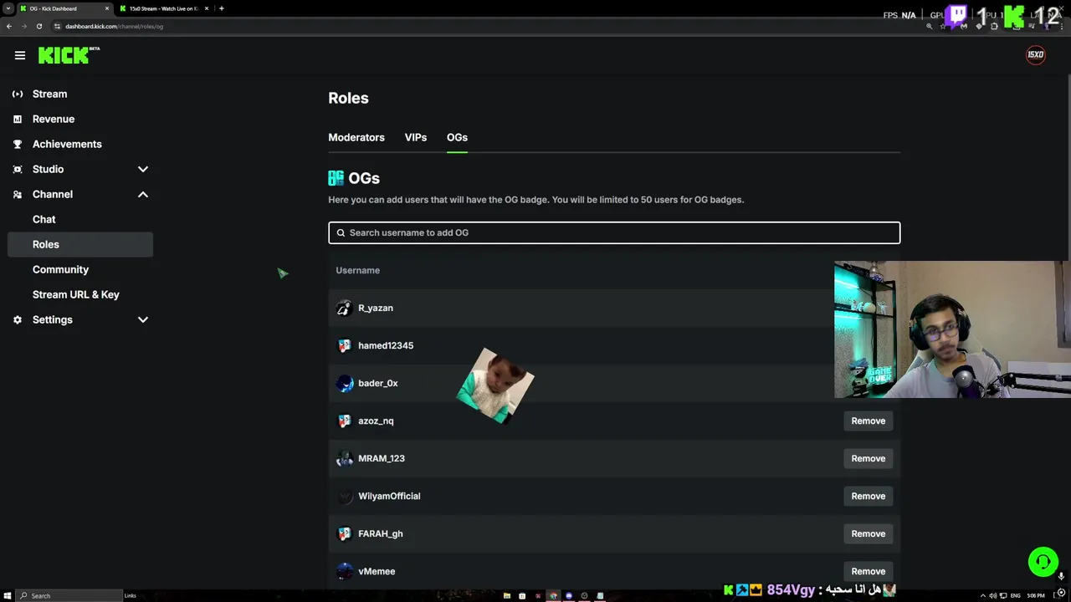The height and width of the screenshot is (602, 1071).
Task: Open the green support chat bubble
Action: click(1043, 562)
